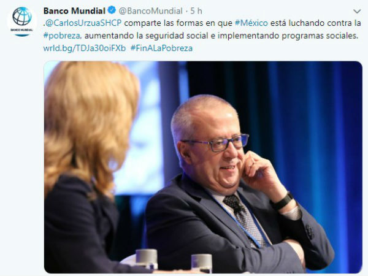This screenshot has width=368, height=276.
Task: Click the 5 h timestamp
Action: 196,11
